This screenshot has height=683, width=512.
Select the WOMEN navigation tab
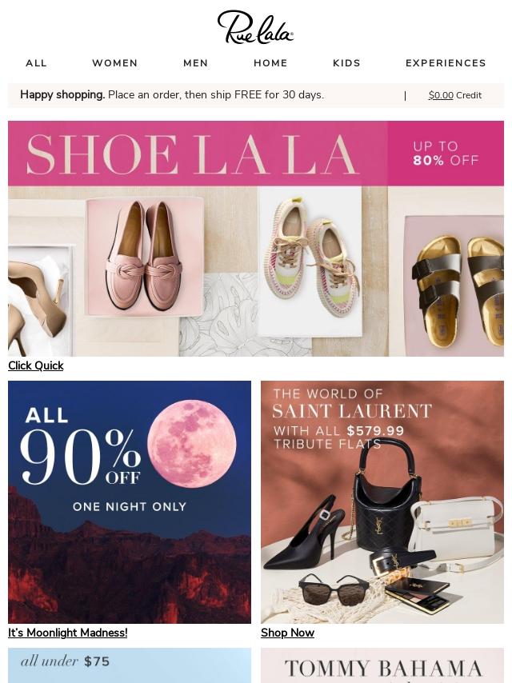pos(115,63)
